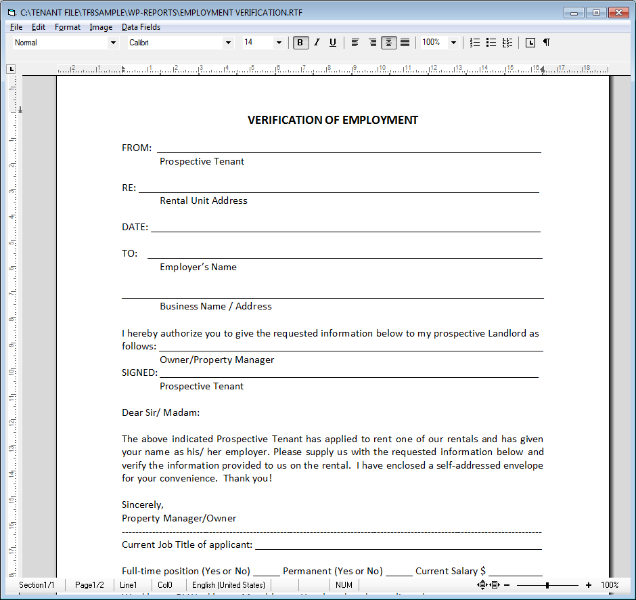Toggle underline formatting
Screen dimensions: 636x600
pos(332,43)
